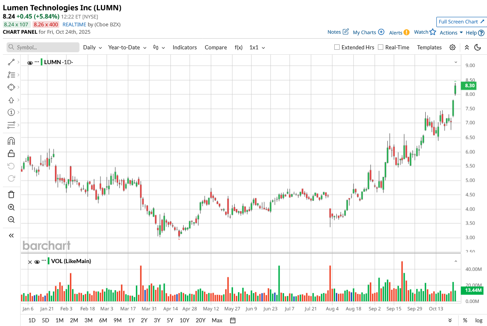Open the custom date range calendar
The height and width of the screenshot is (326, 487).
[x=233, y=320]
